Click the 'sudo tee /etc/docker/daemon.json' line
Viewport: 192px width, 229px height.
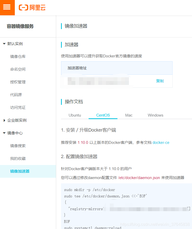105,196
